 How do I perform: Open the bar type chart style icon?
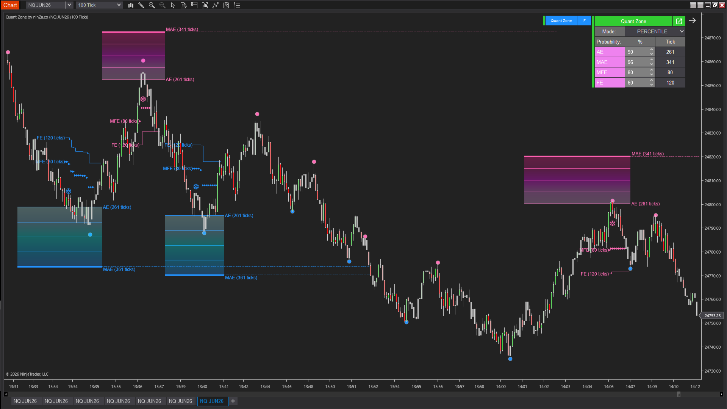[x=131, y=5]
